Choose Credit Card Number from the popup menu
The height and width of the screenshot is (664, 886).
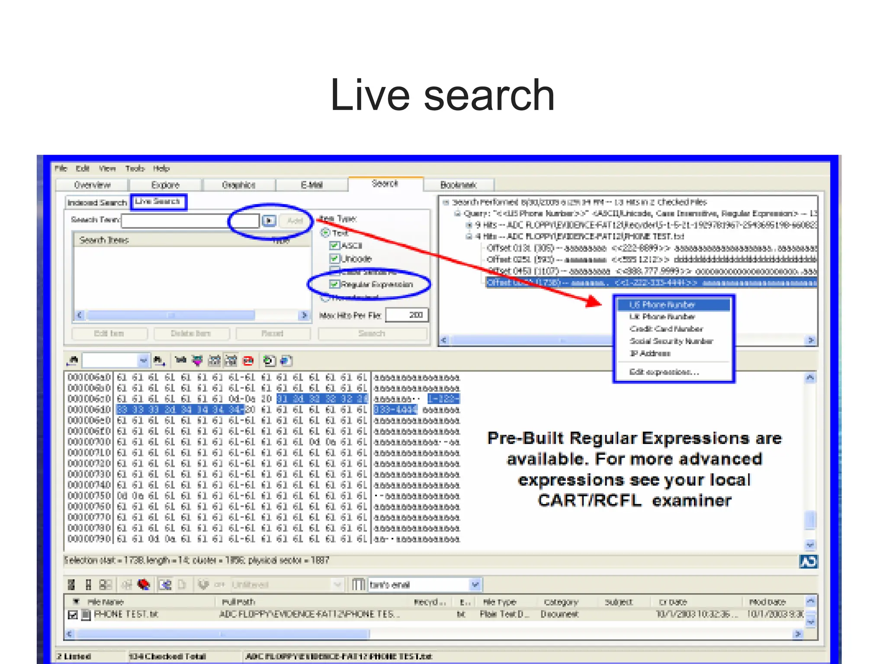pyautogui.click(x=674, y=329)
